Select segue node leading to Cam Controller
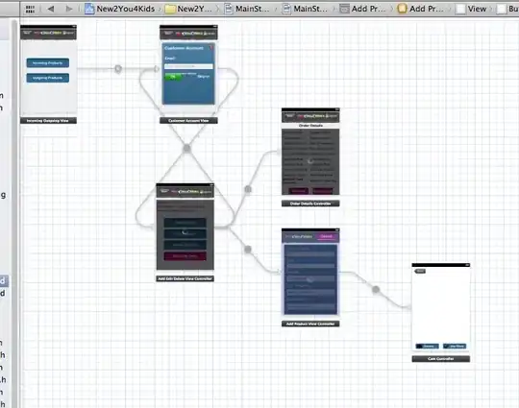519x408 pixels. (x=376, y=290)
